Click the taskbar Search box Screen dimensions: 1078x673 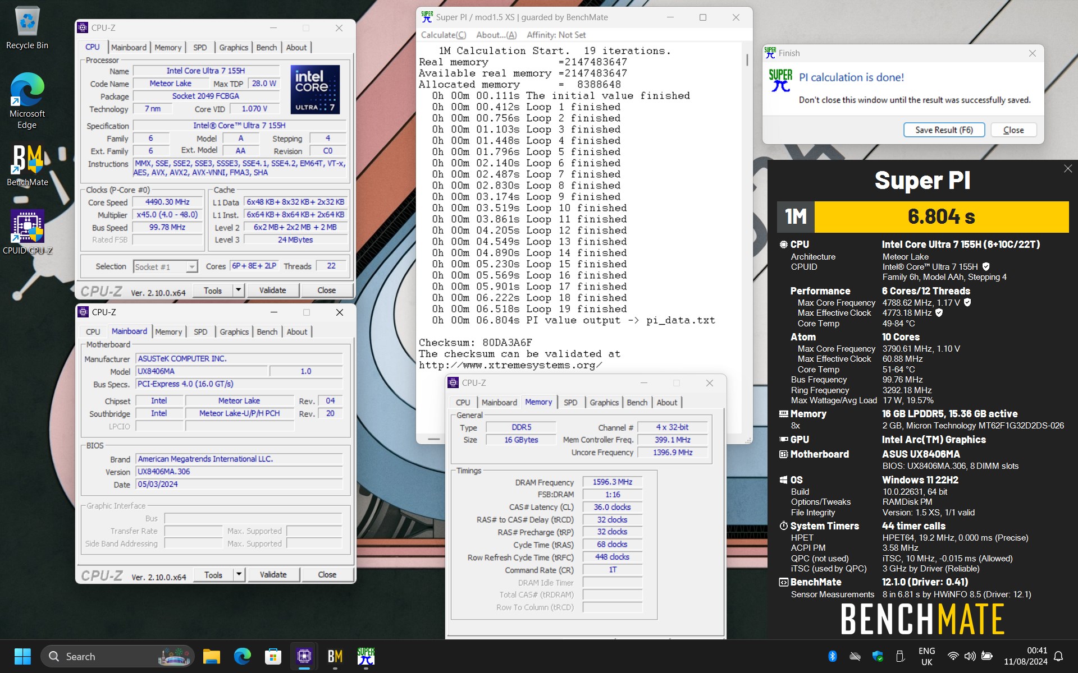click(x=117, y=656)
